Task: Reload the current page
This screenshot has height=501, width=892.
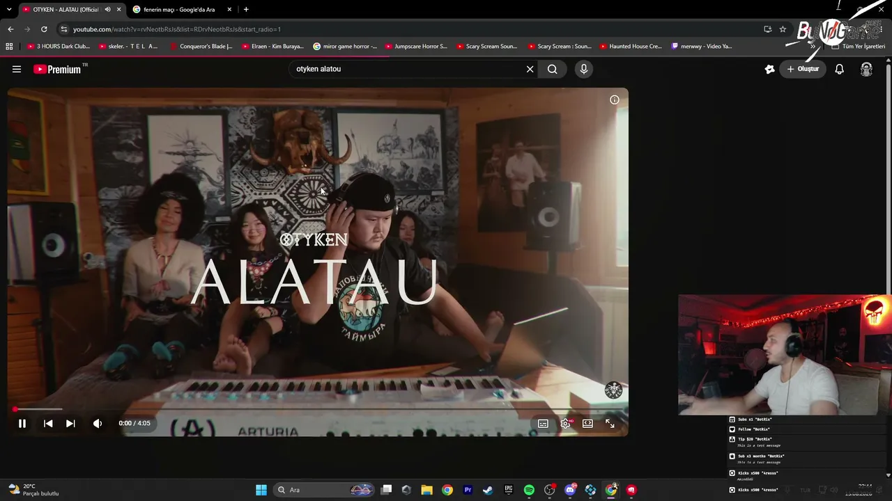Action: [44, 29]
